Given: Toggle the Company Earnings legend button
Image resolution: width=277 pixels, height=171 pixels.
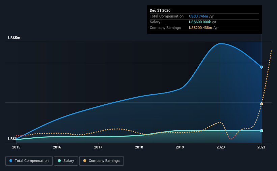Looking at the screenshot, I should pyautogui.click(x=102, y=161).
